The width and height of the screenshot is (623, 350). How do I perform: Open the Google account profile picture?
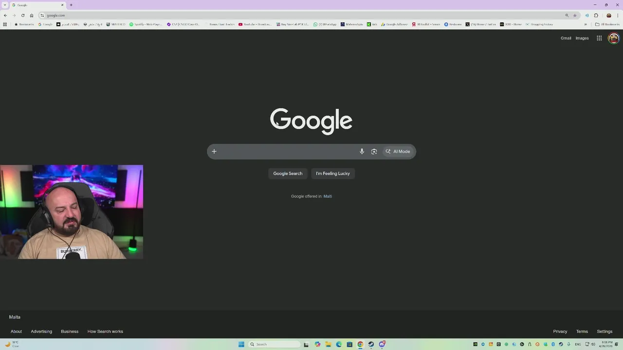[614, 38]
